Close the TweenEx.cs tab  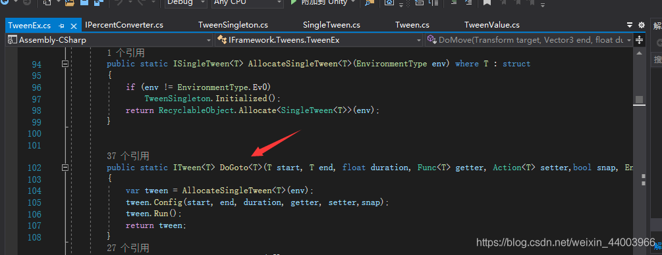(74, 26)
